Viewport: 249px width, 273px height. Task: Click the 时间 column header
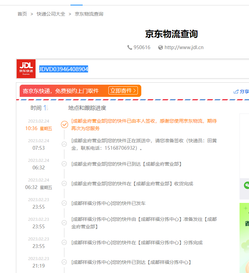pos(36,108)
